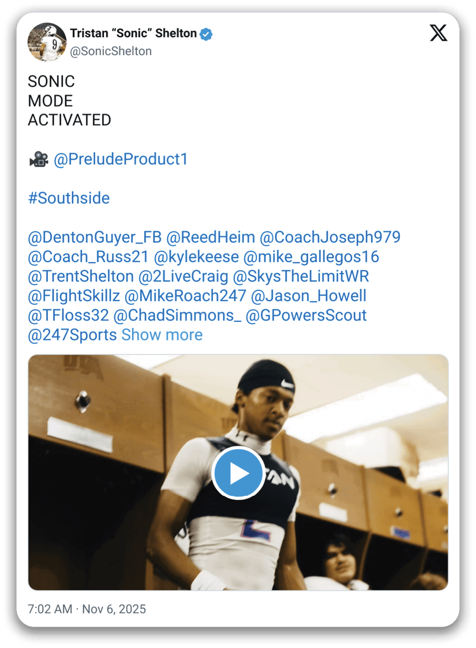Open the @PreludeProduct1 mention
This screenshot has height=648, width=476.
point(121,159)
